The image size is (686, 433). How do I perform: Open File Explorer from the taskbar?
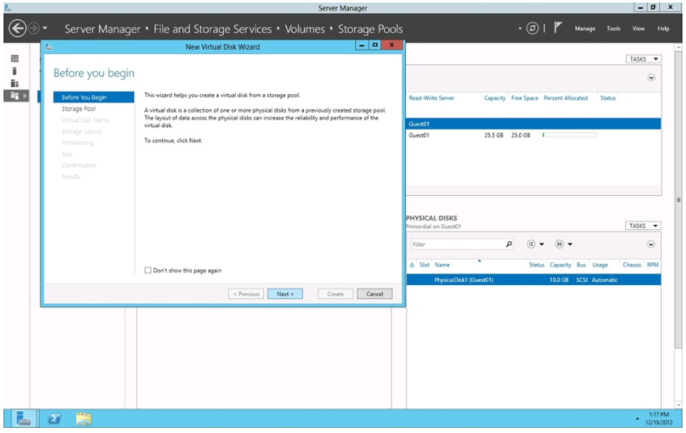pos(84,418)
